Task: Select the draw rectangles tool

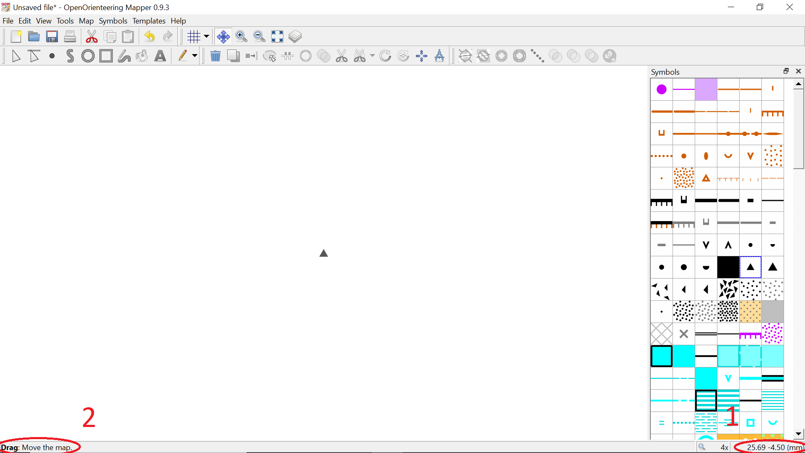Action: tap(106, 56)
